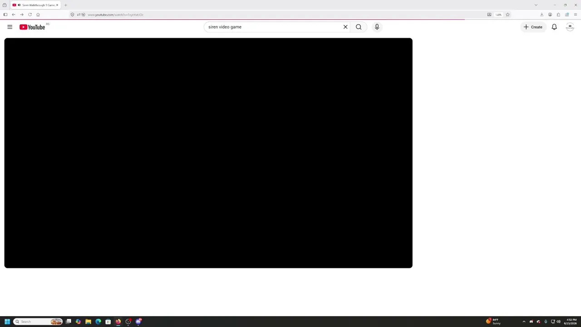Image resolution: width=581 pixels, height=327 pixels.
Task: Open the browser downloads panel
Action: click(x=542, y=15)
